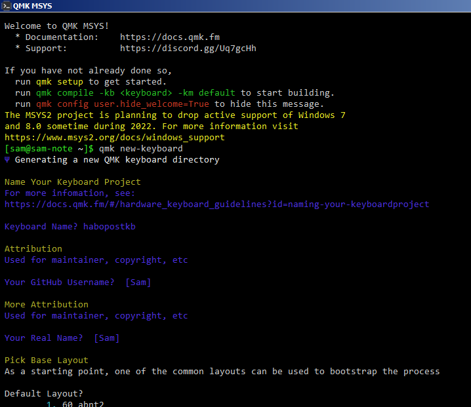Click the QMK MSYS terminal icon in title bar
471x407 pixels.
tap(6, 6)
